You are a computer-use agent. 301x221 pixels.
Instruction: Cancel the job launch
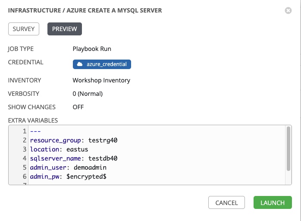click(x=226, y=202)
